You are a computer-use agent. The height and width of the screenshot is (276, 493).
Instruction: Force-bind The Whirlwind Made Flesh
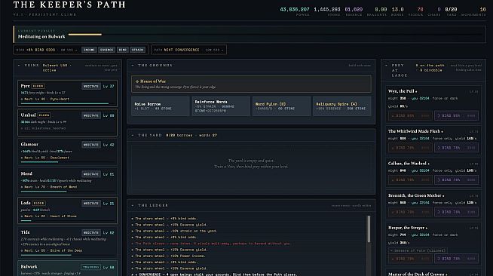click(x=410, y=148)
